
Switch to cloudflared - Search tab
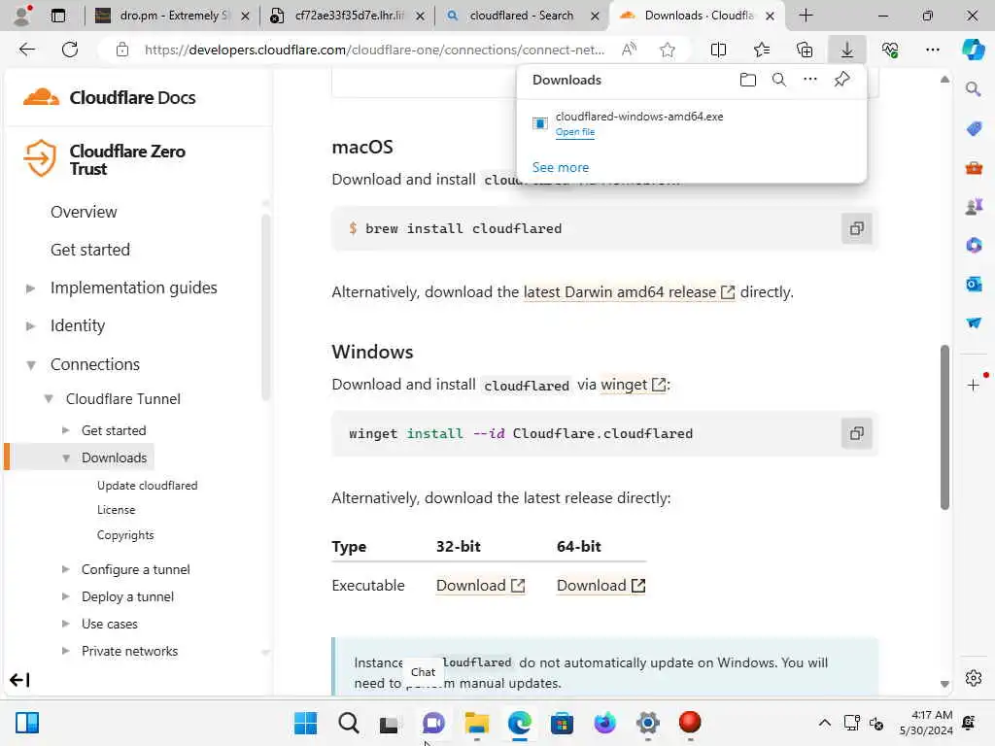coord(522,16)
